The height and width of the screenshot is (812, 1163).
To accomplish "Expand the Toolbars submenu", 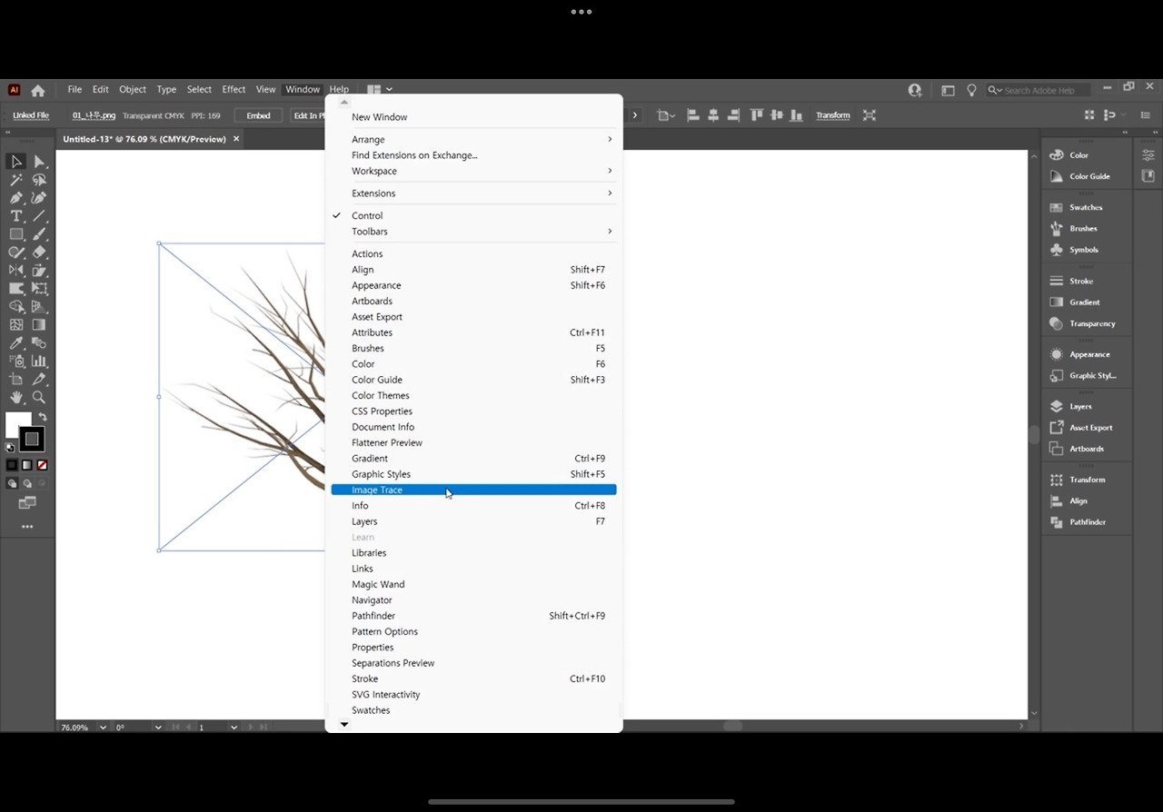I will coord(473,232).
